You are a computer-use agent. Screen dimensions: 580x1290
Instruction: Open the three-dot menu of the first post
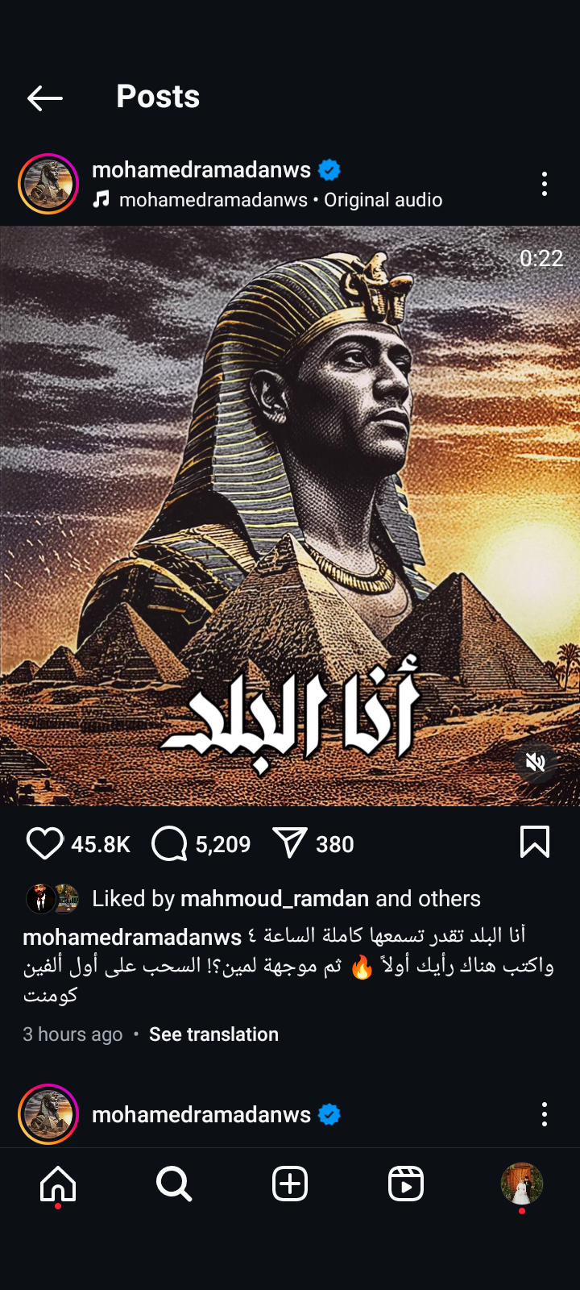545,184
